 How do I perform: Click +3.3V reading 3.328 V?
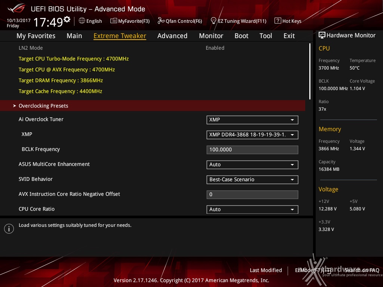(326, 229)
